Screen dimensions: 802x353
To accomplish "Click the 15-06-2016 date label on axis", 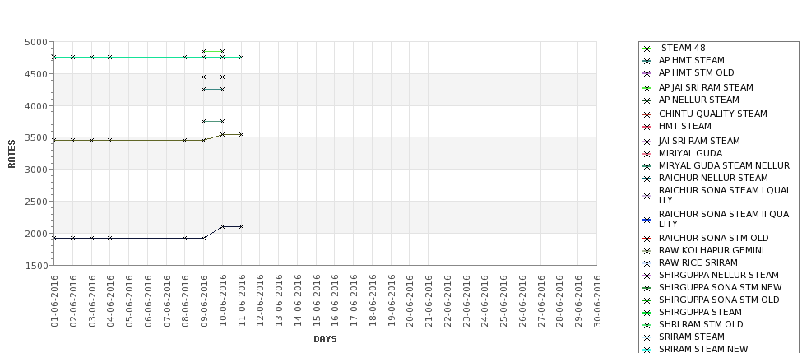I will 317,301.
